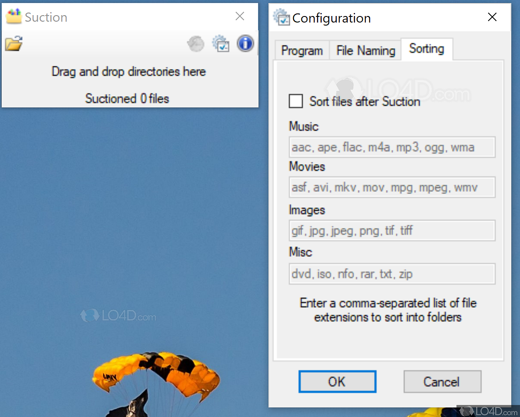Click the Suction app title icon
Viewport: 520px width, 417px height.
(x=13, y=17)
